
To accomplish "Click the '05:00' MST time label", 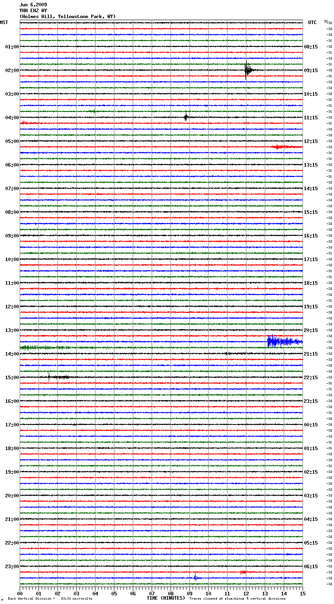I will coord(12,141).
